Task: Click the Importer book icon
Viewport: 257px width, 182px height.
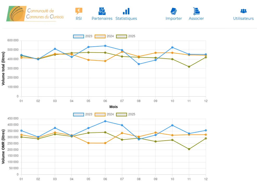Action: [174, 11]
